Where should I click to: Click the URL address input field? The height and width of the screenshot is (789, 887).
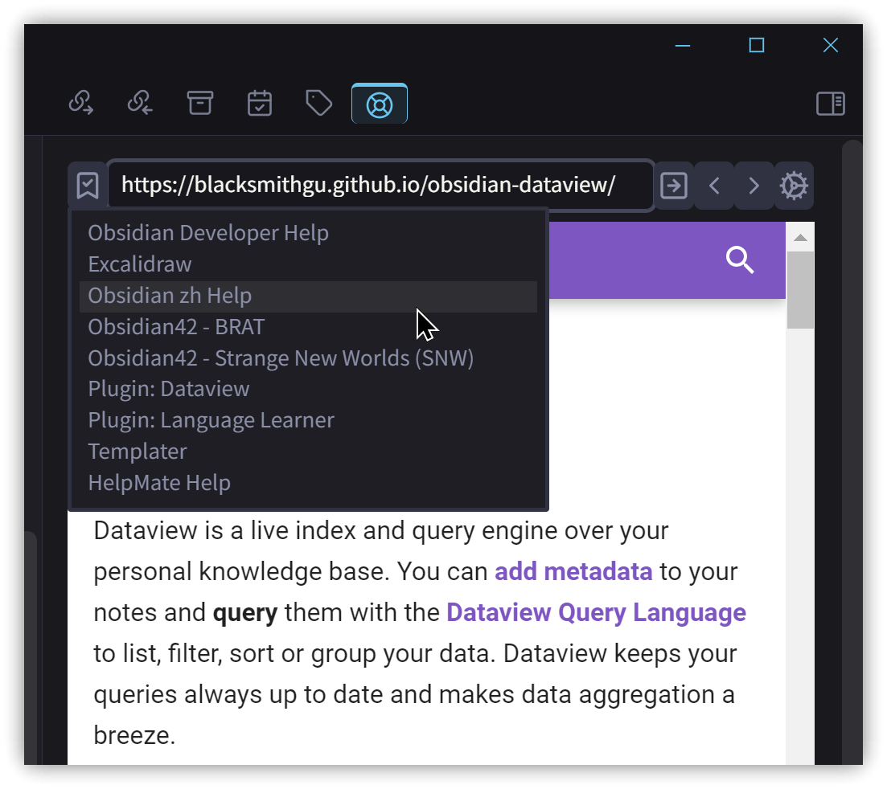[x=380, y=186]
